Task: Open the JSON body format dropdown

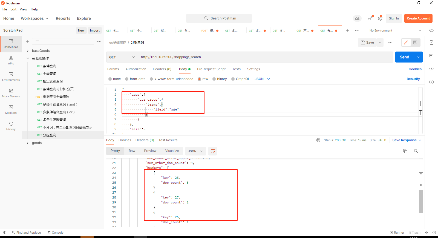Action: click(x=262, y=79)
